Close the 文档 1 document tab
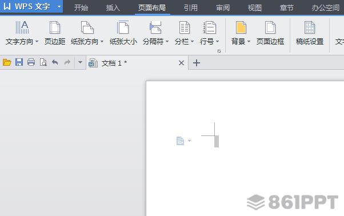 click(x=181, y=63)
